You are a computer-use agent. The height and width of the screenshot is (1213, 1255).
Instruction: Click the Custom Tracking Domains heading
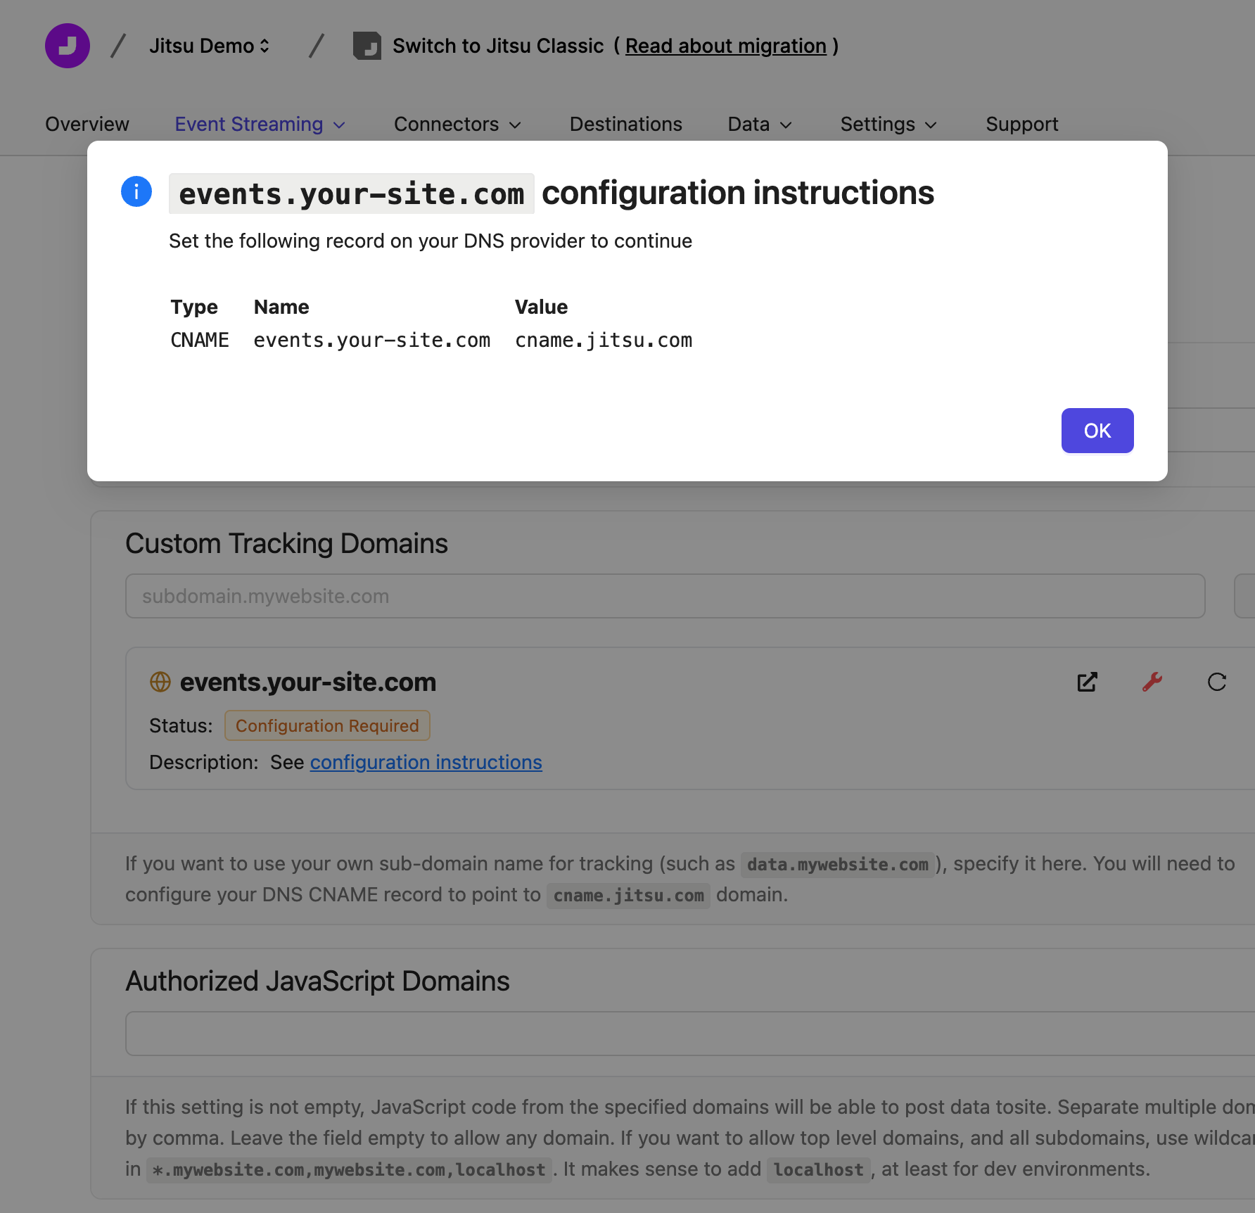point(286,543)
